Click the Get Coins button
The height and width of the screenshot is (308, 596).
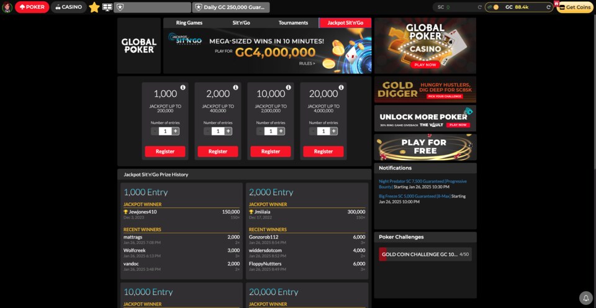click(575, 7)
